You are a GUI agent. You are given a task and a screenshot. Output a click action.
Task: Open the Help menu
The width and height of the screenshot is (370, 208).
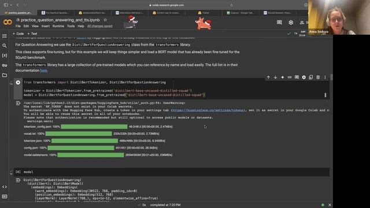click(81, 26)
